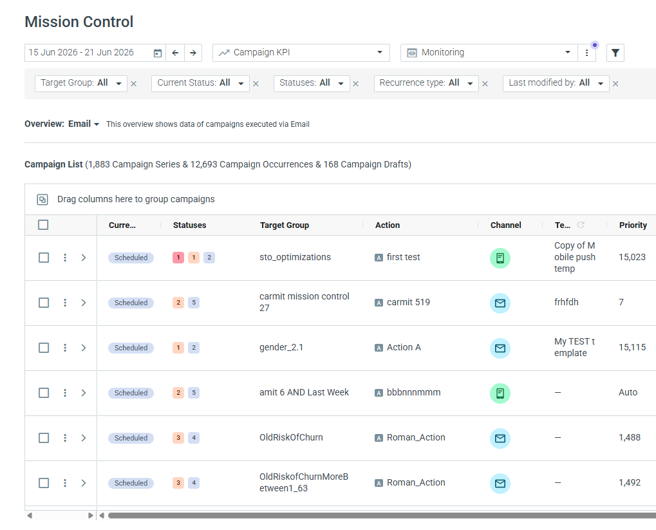Click the priority value 15,115

[632, 347]
